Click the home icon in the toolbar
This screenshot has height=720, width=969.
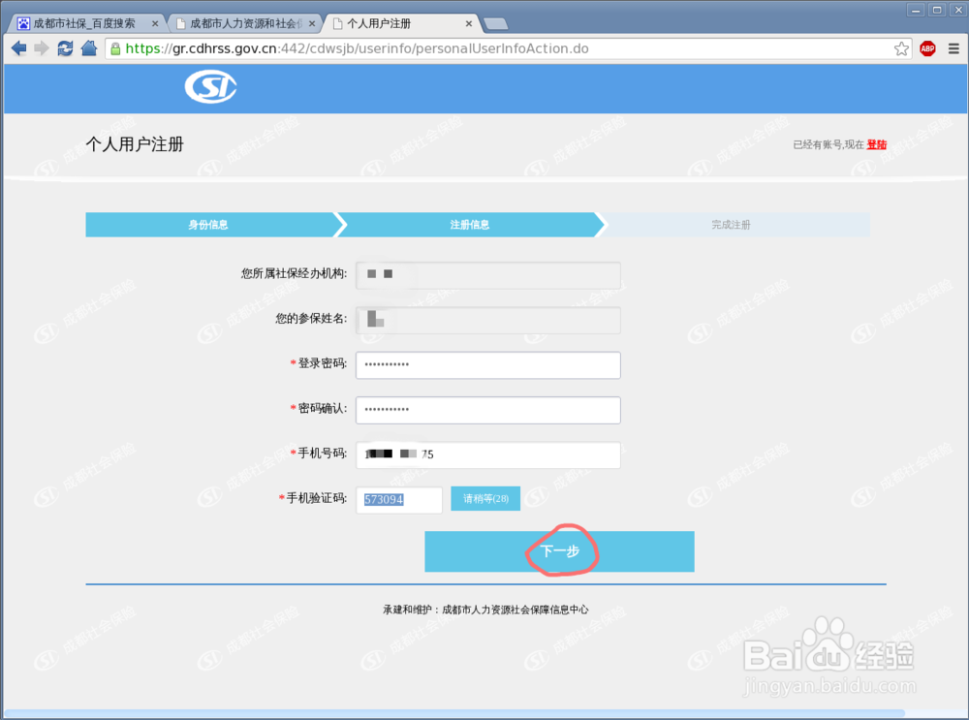point(88,47)
